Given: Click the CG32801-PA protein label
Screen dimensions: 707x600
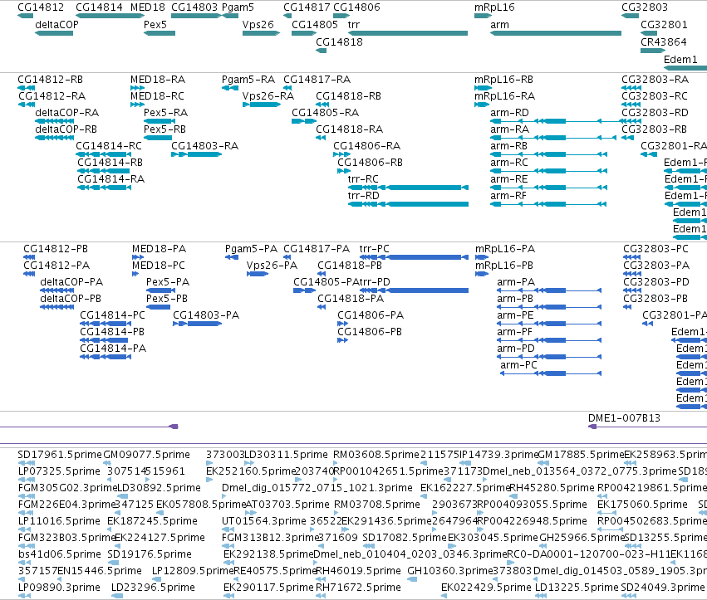Looking at the screenshot, I should [x=675, y=315].
